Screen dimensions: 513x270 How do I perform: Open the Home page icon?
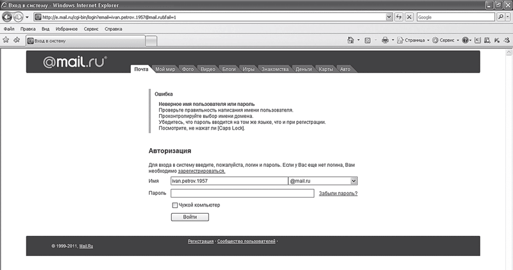click(x=350, y=40)
